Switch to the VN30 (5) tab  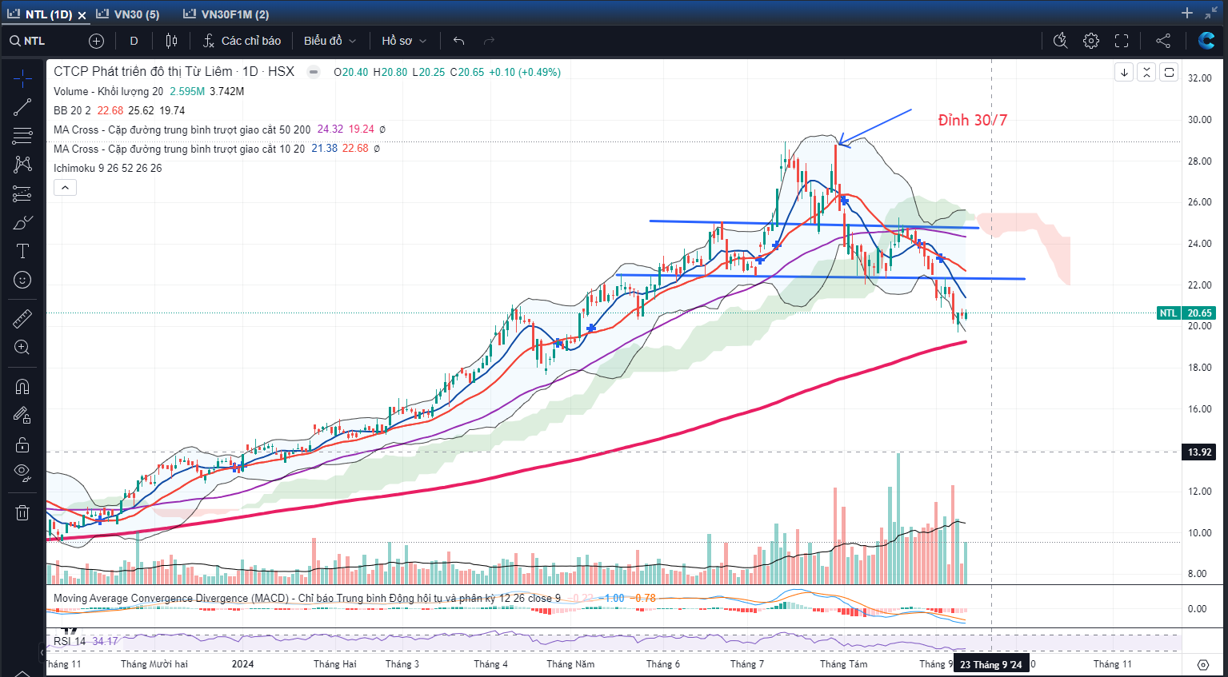tap(127, 14)
